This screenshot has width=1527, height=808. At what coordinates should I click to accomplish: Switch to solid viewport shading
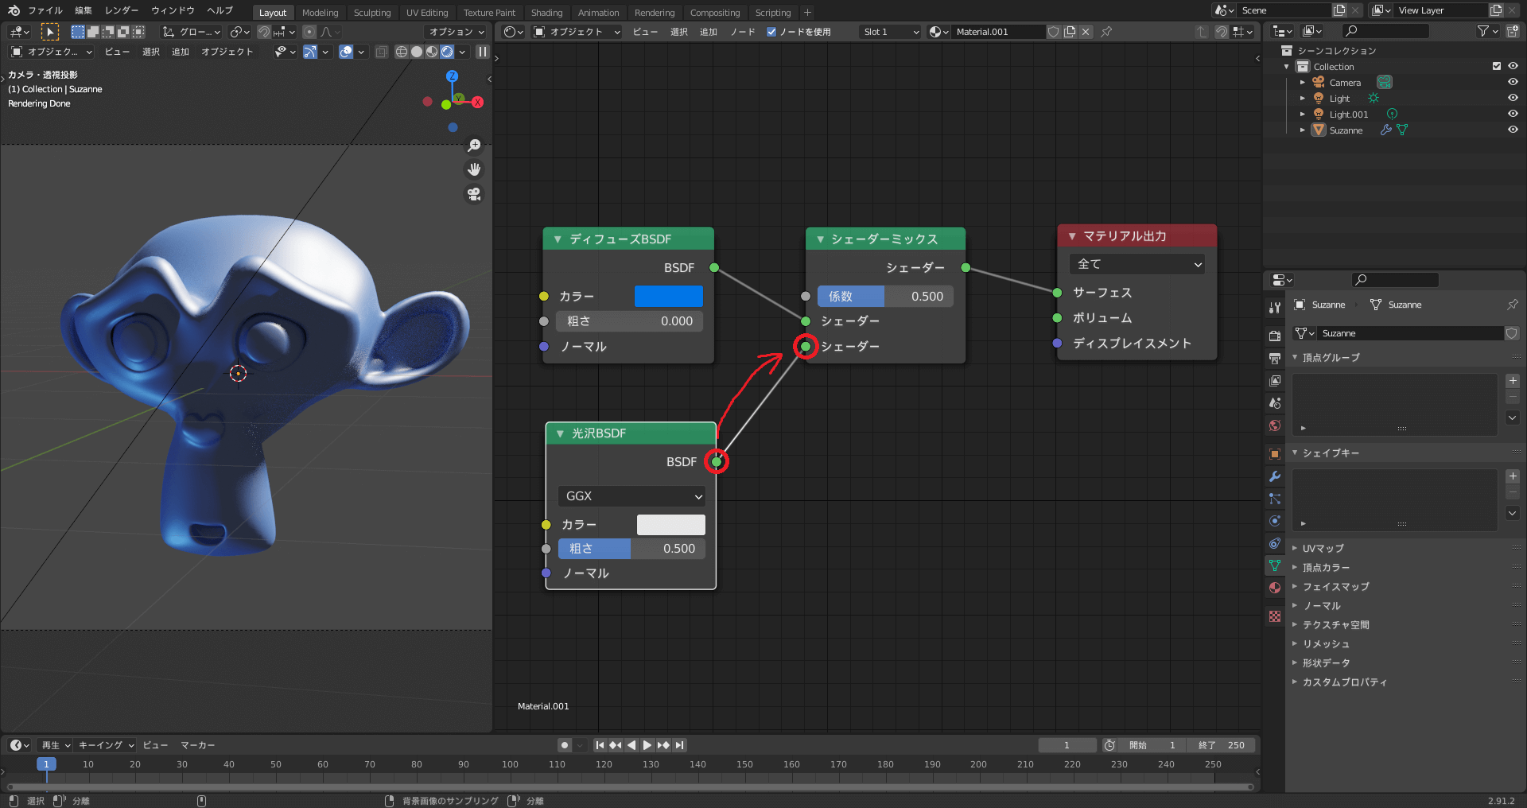tap(417, 52)
